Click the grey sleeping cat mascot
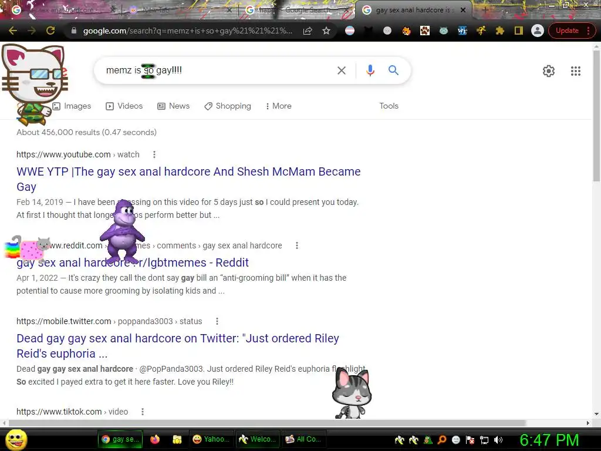 click(x=352, y=393)
